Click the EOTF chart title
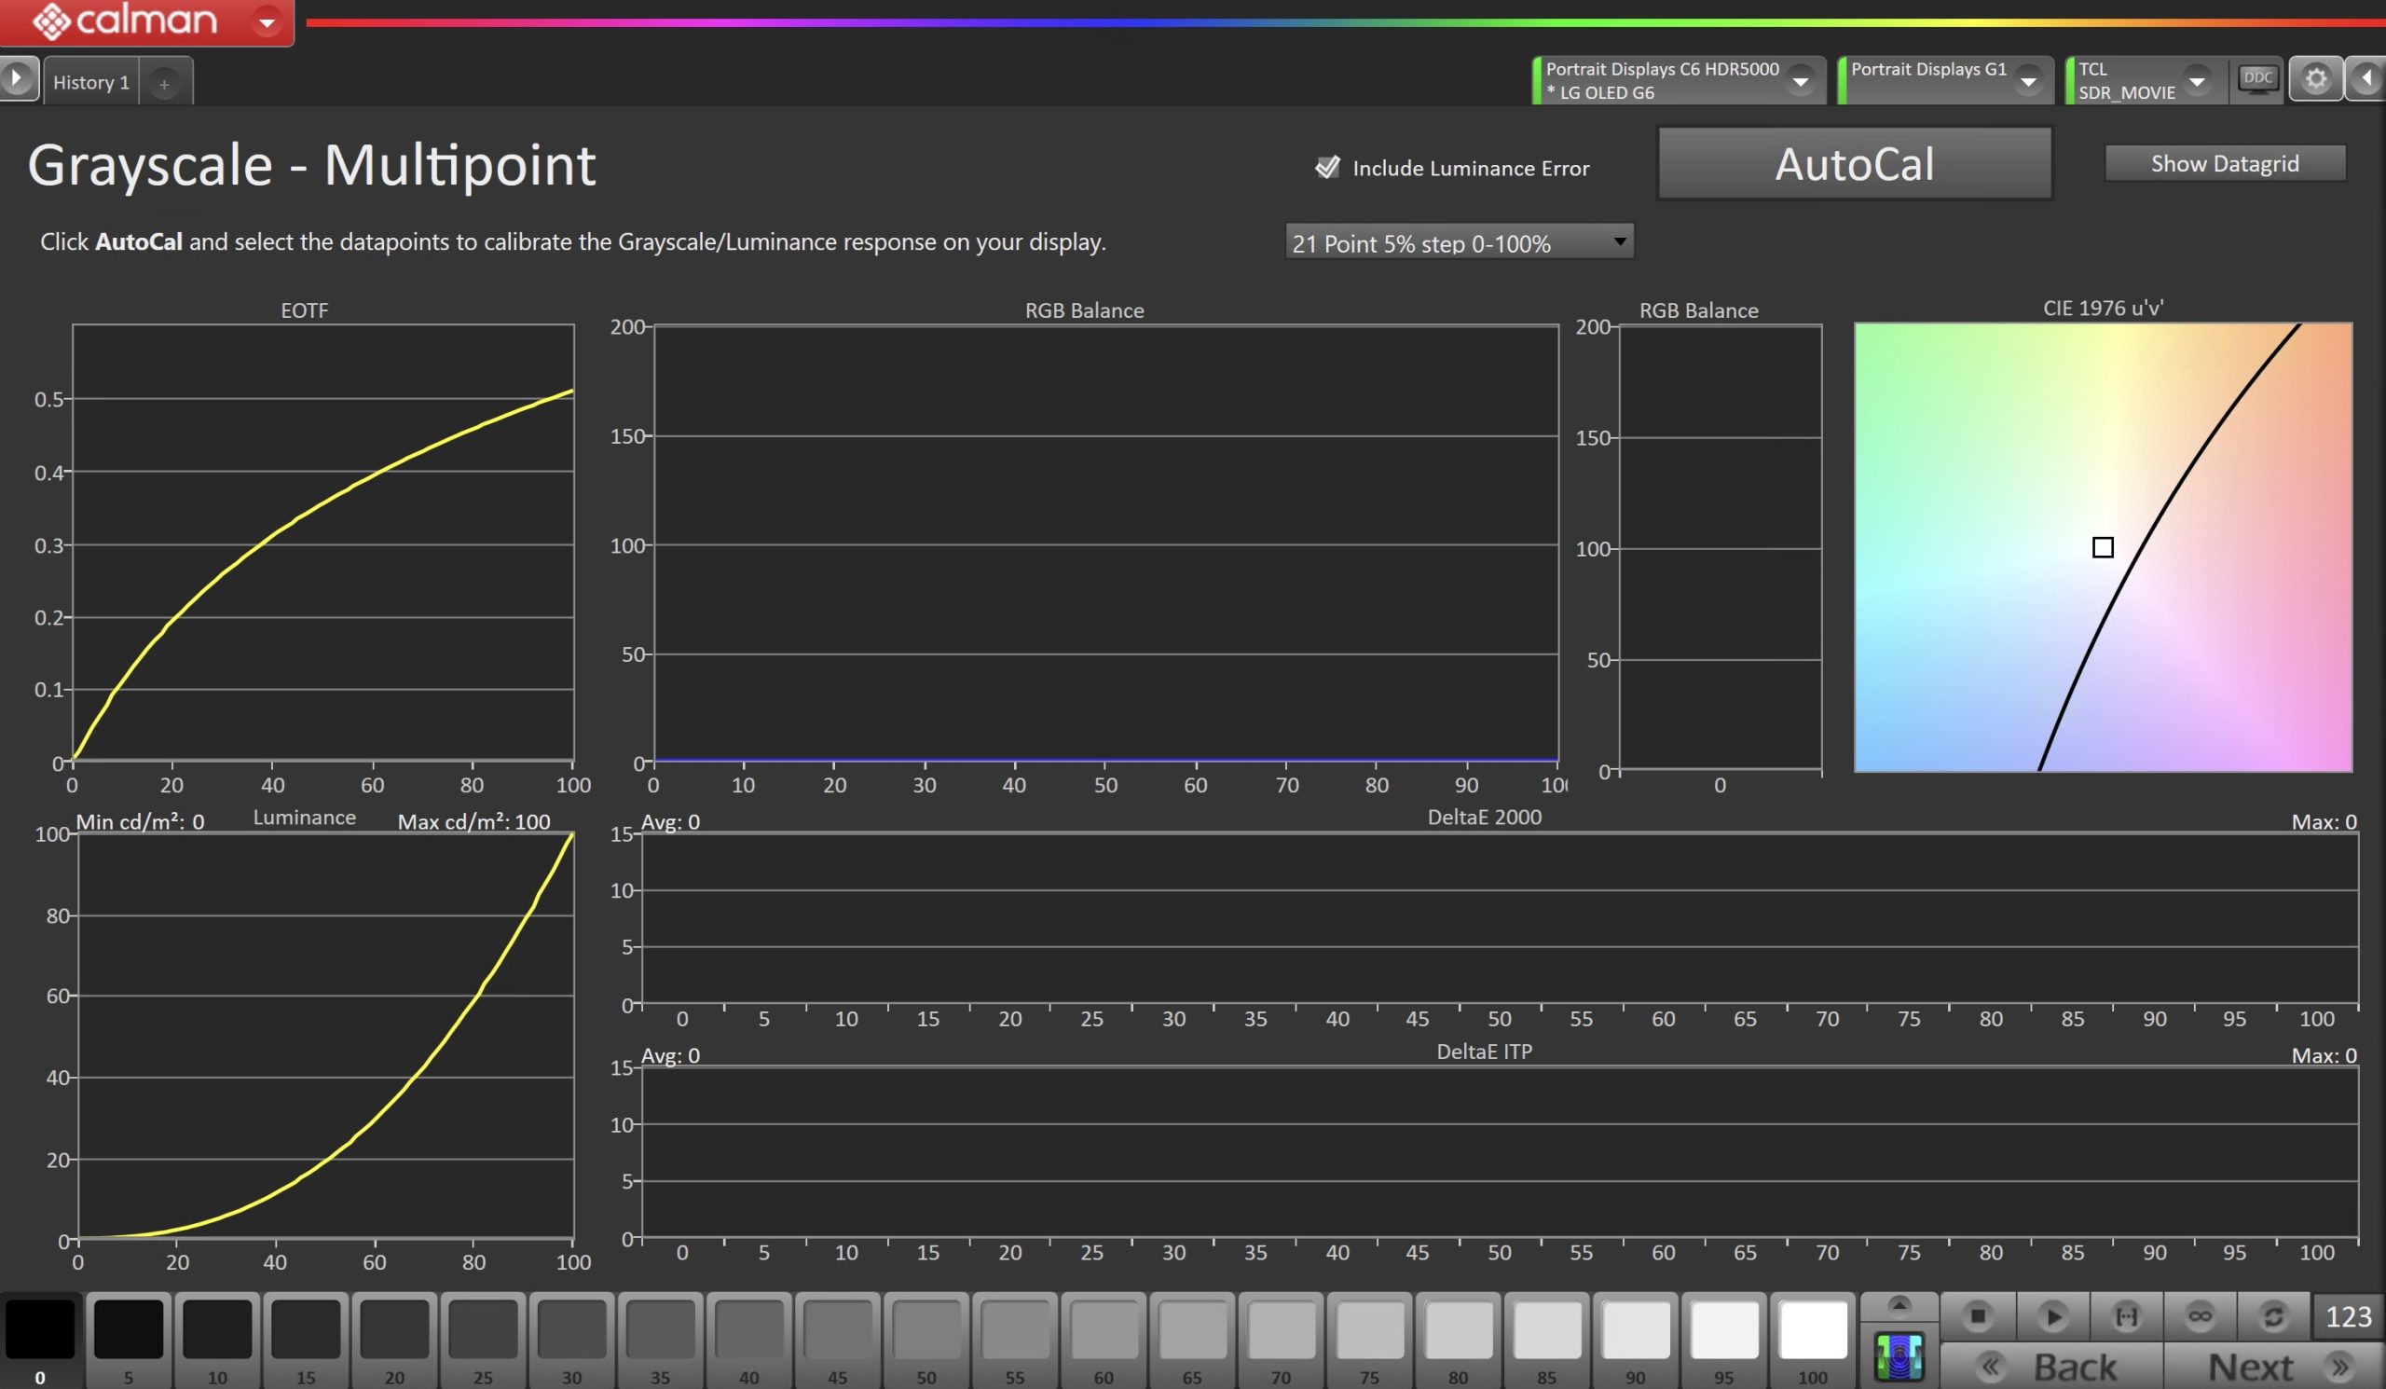The width and height of the screenshot is (2386, 1389). click(305, 310)
